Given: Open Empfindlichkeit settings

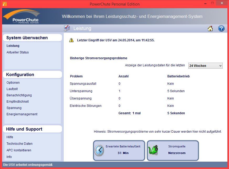Looking at the screenshot, I should (x=18, y=102).
